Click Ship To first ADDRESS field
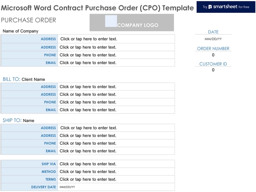256x192 pixels. tap(116, 128)
